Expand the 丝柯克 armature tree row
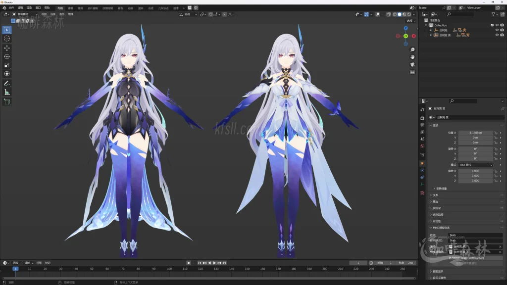 tap(431, 30)
